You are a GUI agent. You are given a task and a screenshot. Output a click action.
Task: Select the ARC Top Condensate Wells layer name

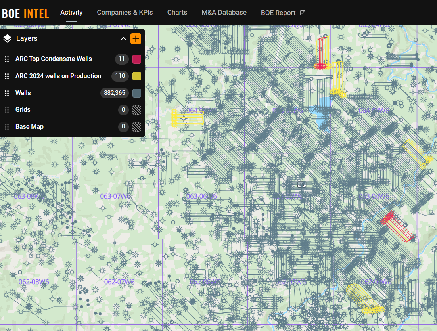54,59
